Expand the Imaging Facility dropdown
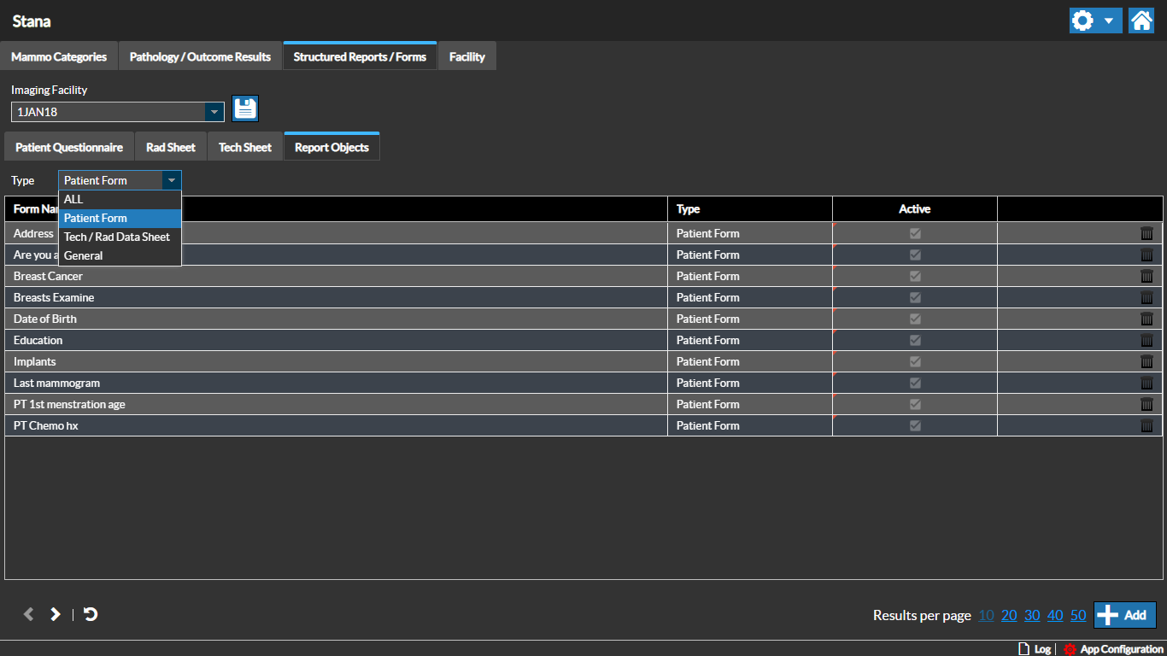The width and height of the screenshot is (1167, 656). click(x=214, y=112)
